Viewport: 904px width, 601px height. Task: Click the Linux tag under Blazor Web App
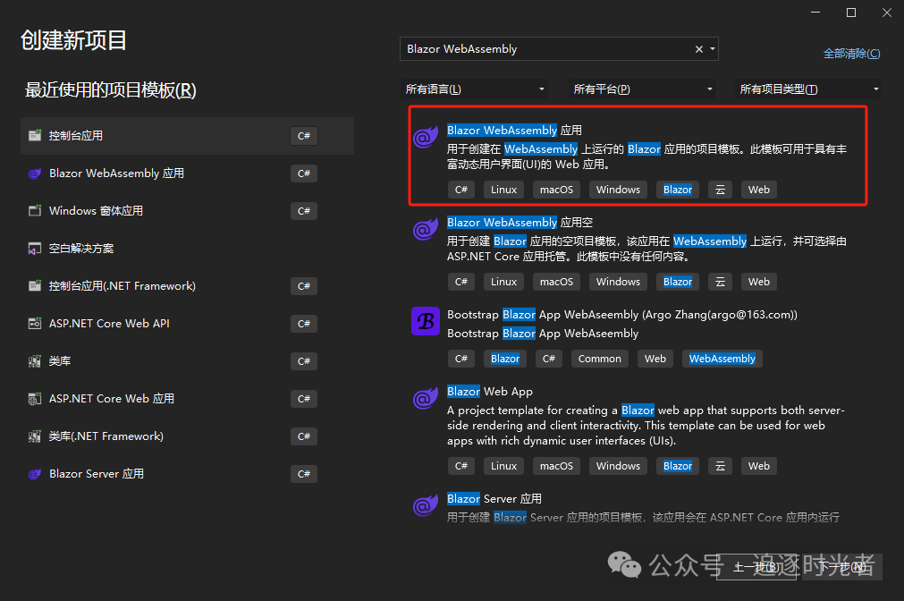504,466
